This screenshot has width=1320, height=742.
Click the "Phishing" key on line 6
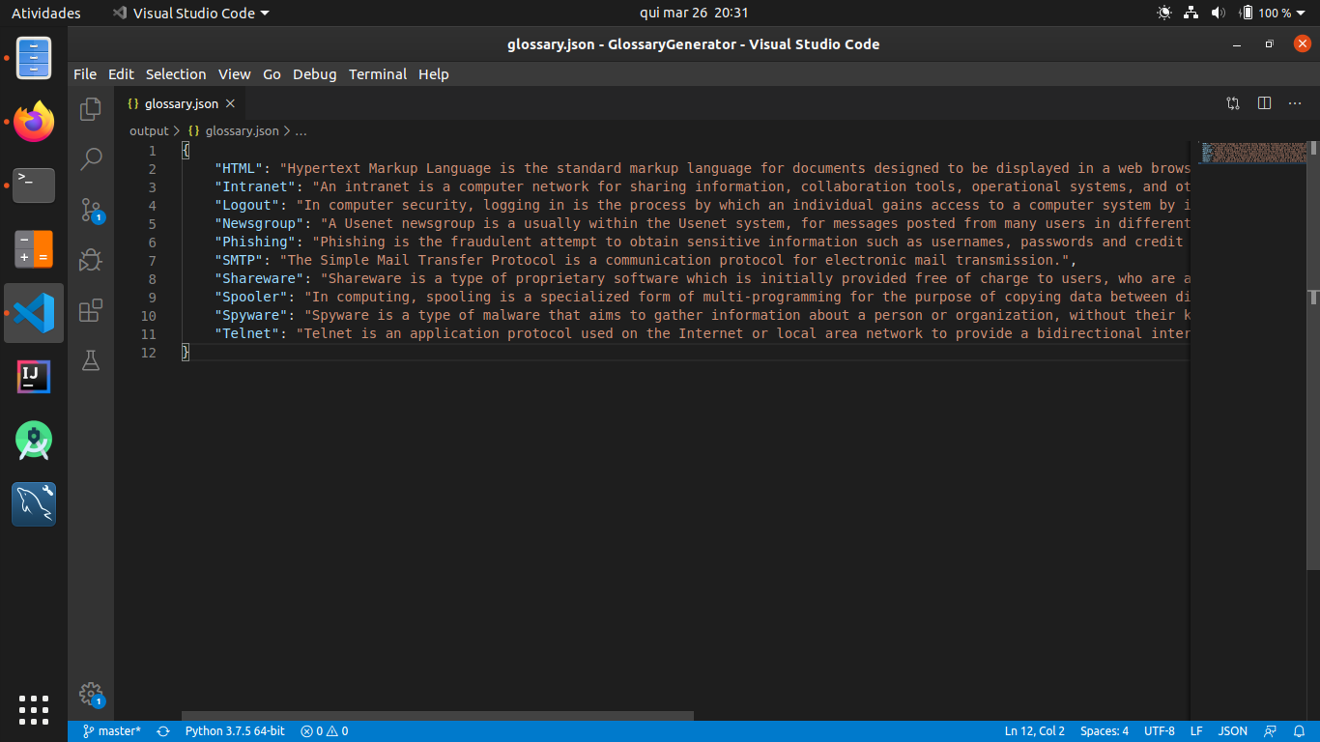pyautogui.click(x=255, y=242)
